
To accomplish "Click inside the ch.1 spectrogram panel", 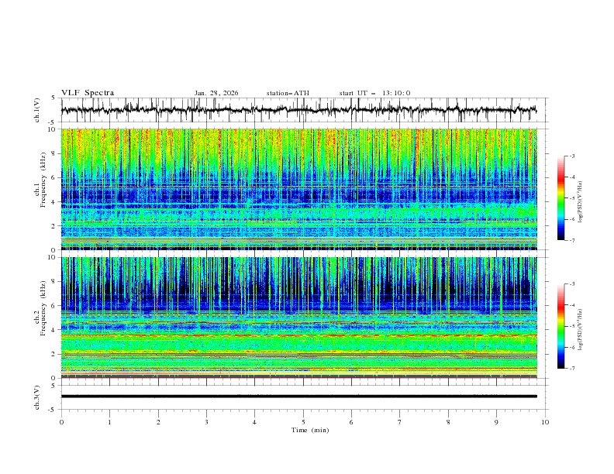I will [x=298, y=189].
